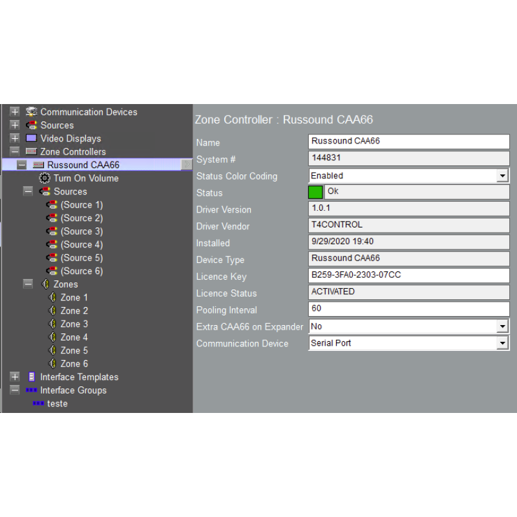Click the System # field value 144831
Image resolution: width=517 pixels, height=517 pixels.
tap(409, 158)
